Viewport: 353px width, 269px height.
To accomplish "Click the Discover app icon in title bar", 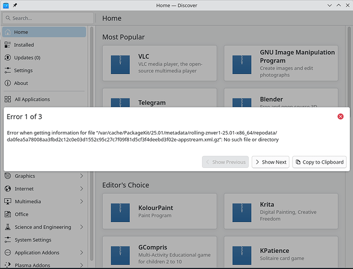I will [x=6, y=5].
